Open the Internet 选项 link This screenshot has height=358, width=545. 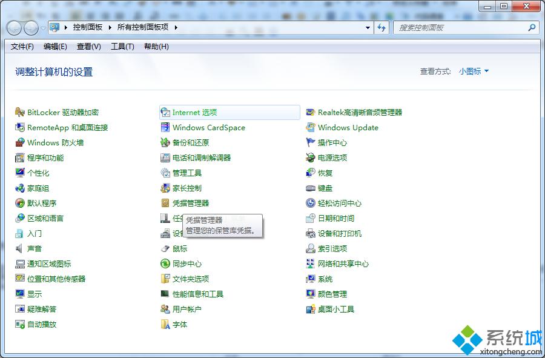194,112
